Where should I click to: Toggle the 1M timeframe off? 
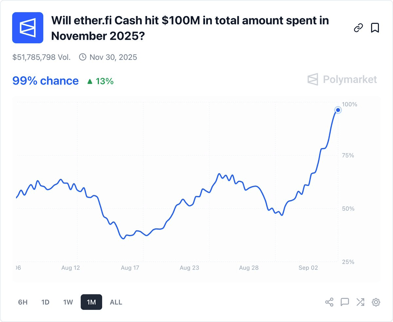91,302
